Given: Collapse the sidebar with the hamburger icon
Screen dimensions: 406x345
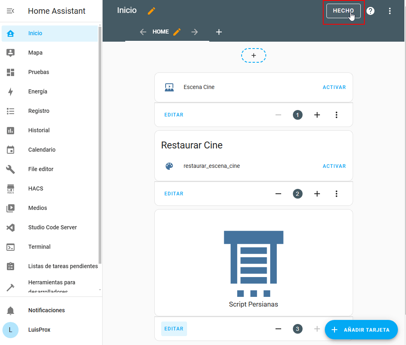Looking at the screenshot, I should tap(11, 11).
